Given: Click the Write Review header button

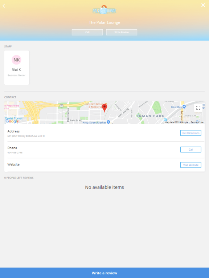Looking at the screenshot, I should point(122,32).
